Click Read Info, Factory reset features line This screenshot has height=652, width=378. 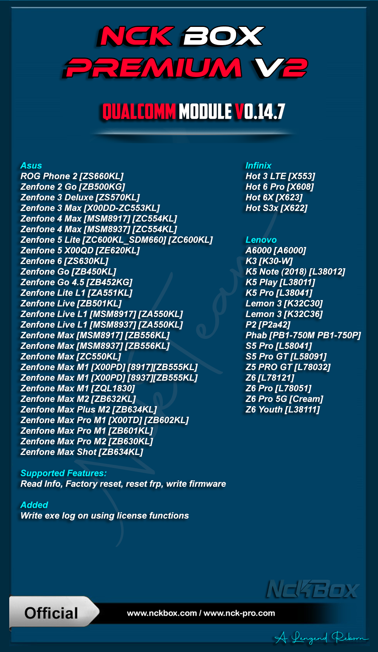coord(123,484)
